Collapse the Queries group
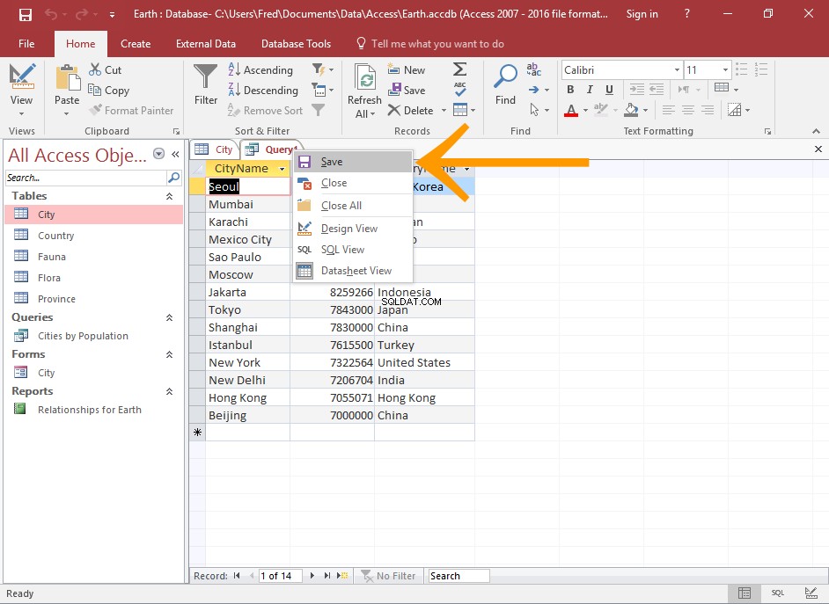This screenshot has height=604, width=829. [169, 317]
